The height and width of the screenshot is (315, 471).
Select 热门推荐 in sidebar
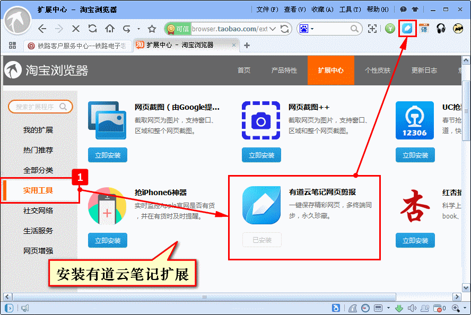(38, 150)
